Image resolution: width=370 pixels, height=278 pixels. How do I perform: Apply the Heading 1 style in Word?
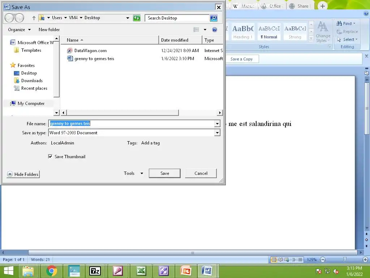[243, 32]
